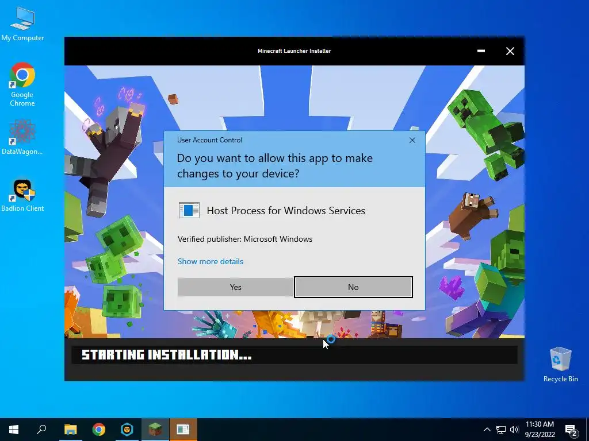
Task: Click the Verified publisher: Microsoft Windows text
Action: coord(245,239)
